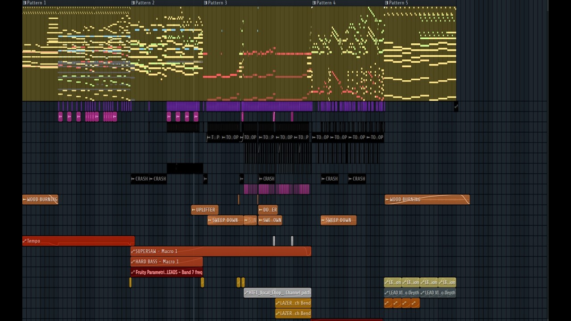
Task: Select the second LEAD VI..o Depth clip
Action: (x=438, y=293)
